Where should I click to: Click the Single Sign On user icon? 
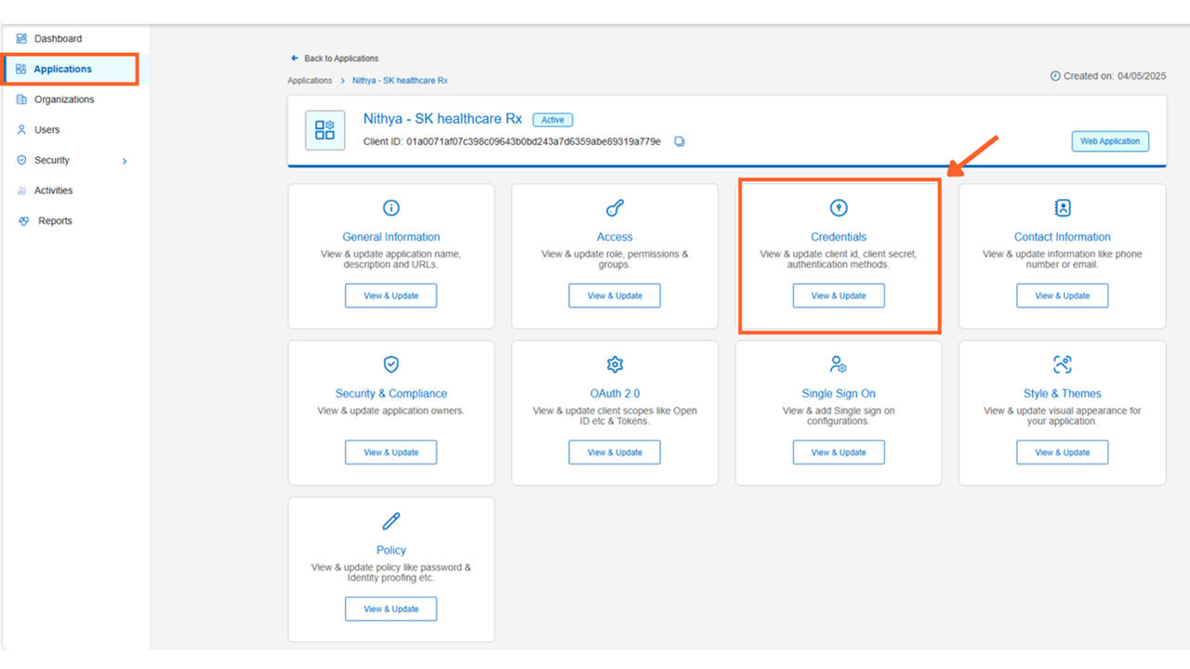pos(839,364)
